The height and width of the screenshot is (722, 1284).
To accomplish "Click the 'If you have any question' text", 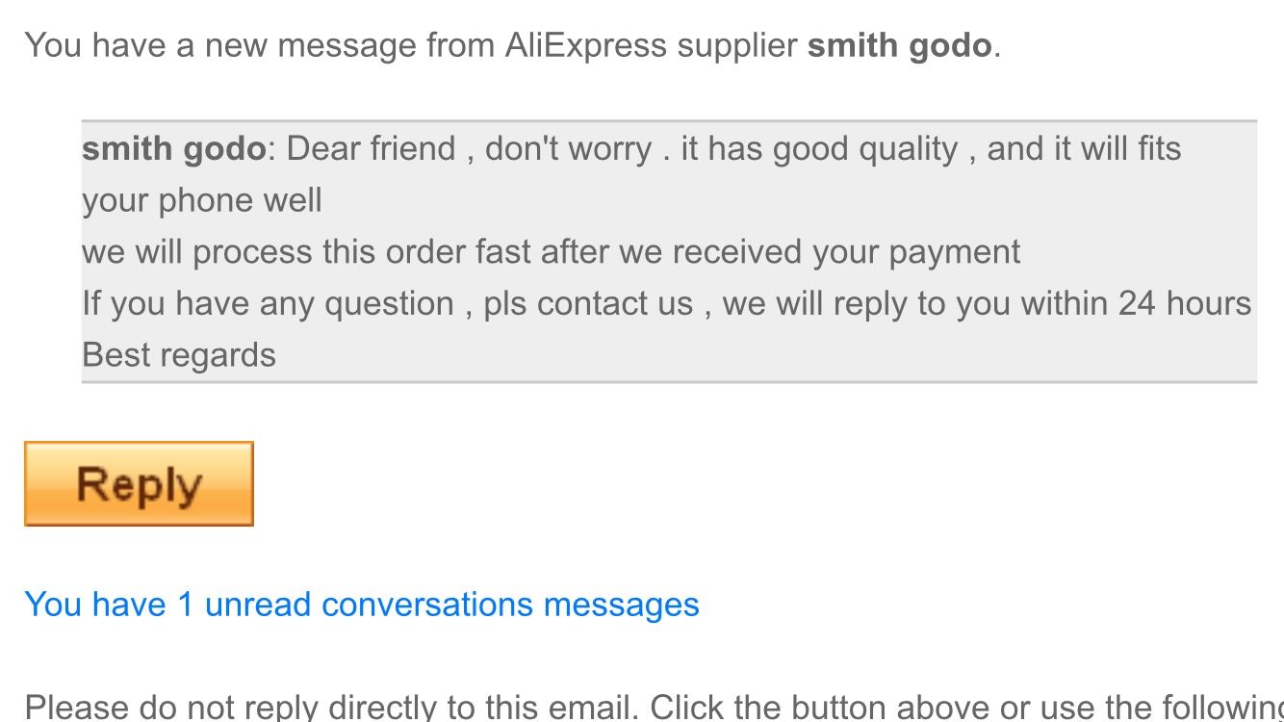I will [x=268, y=303].
